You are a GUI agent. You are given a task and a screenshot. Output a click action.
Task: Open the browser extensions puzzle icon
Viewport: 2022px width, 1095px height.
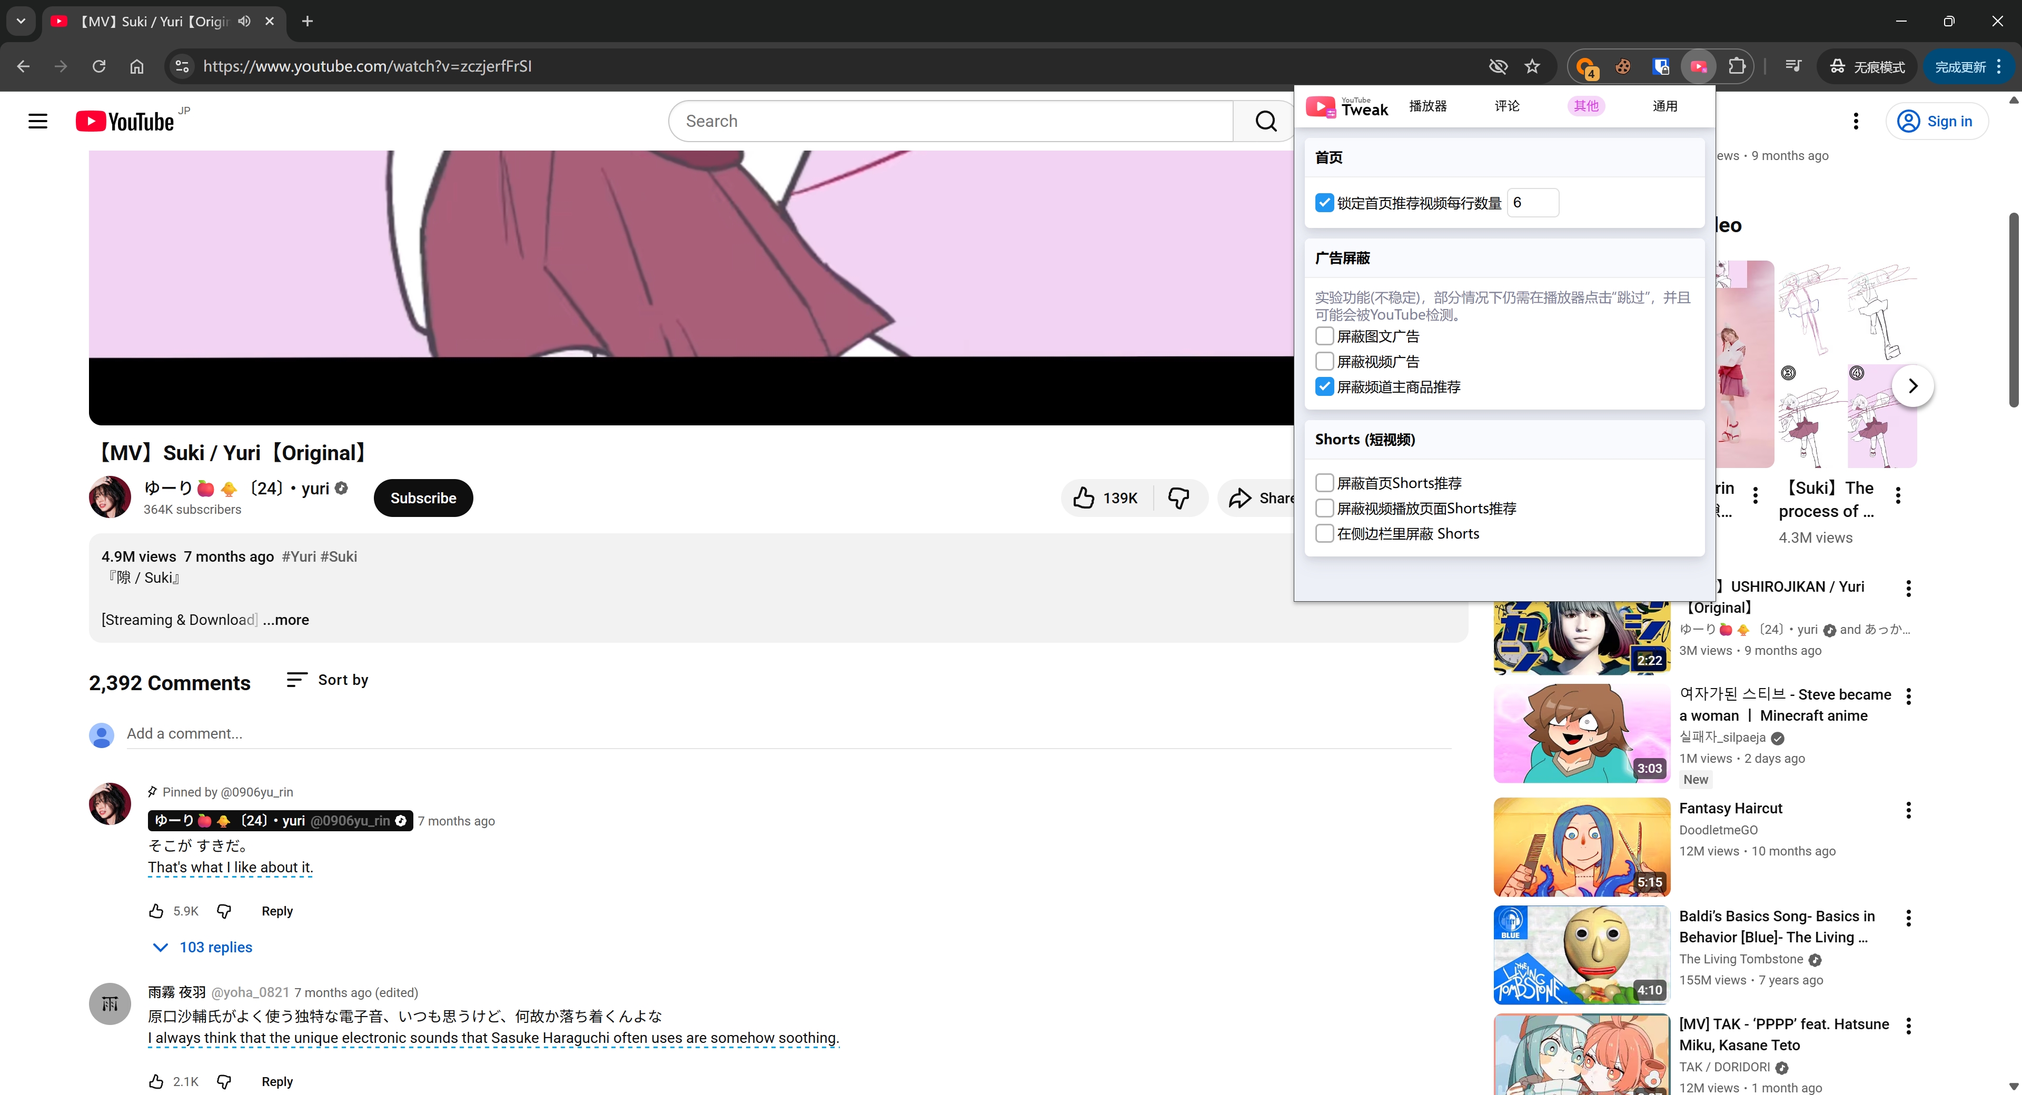click(1737, 67)
